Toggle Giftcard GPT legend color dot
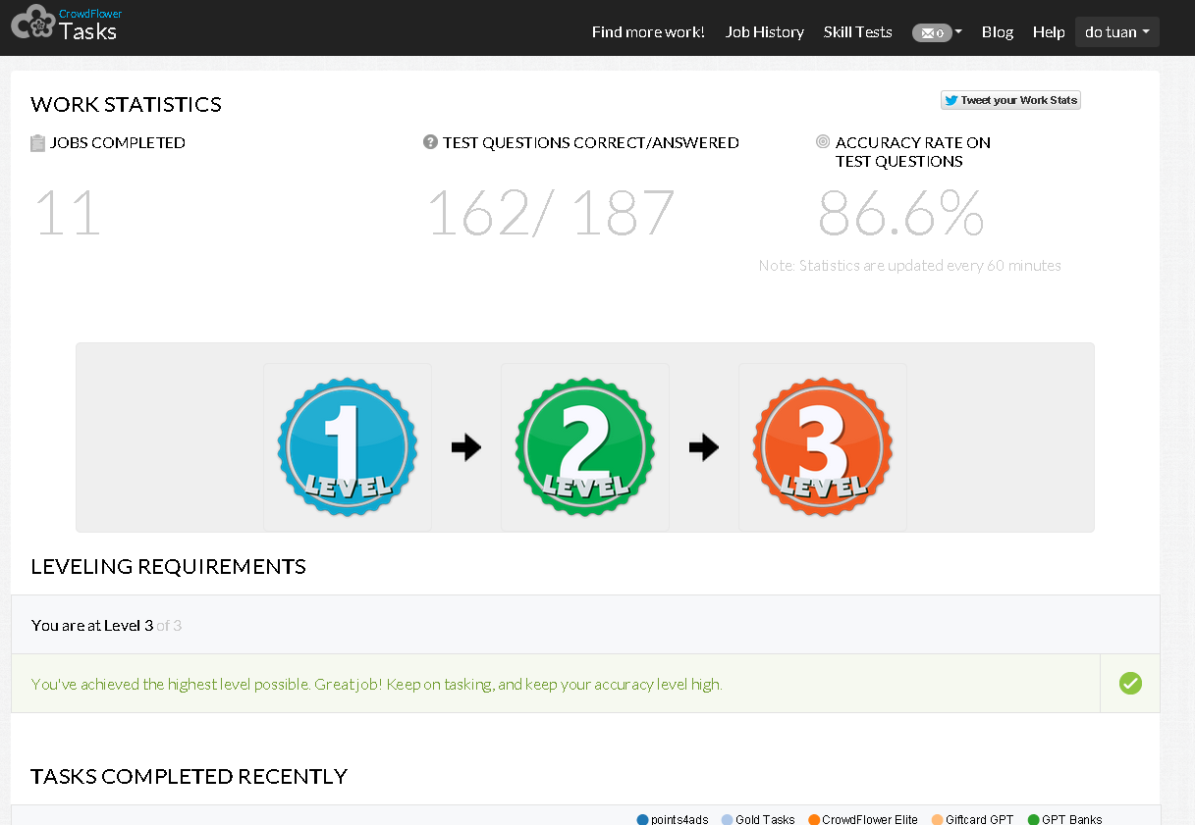 pos(937,820)
